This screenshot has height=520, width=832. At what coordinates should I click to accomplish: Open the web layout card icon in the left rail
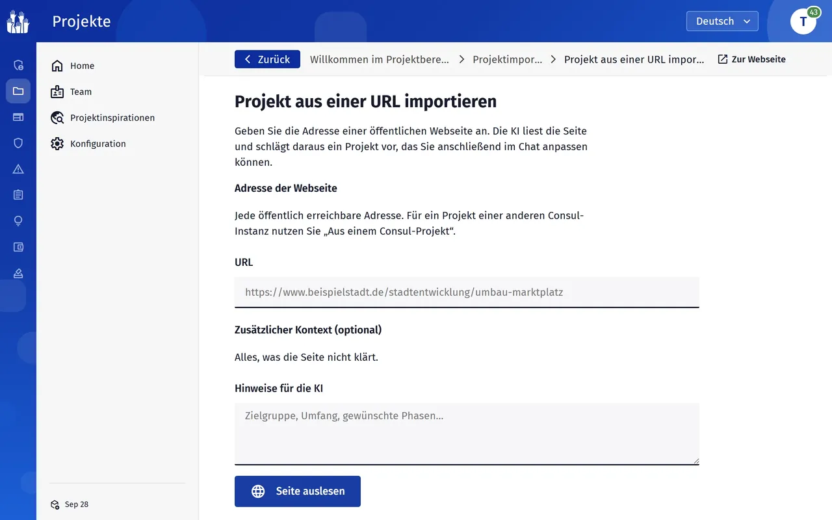tap(18, 117)
